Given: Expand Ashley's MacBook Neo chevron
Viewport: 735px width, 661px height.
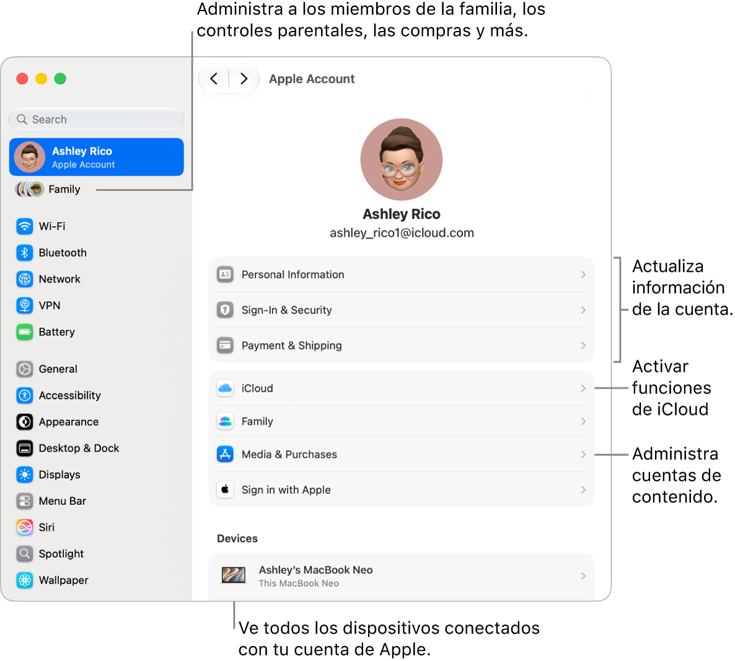Looking at the screenshot, I should [583, 576].
